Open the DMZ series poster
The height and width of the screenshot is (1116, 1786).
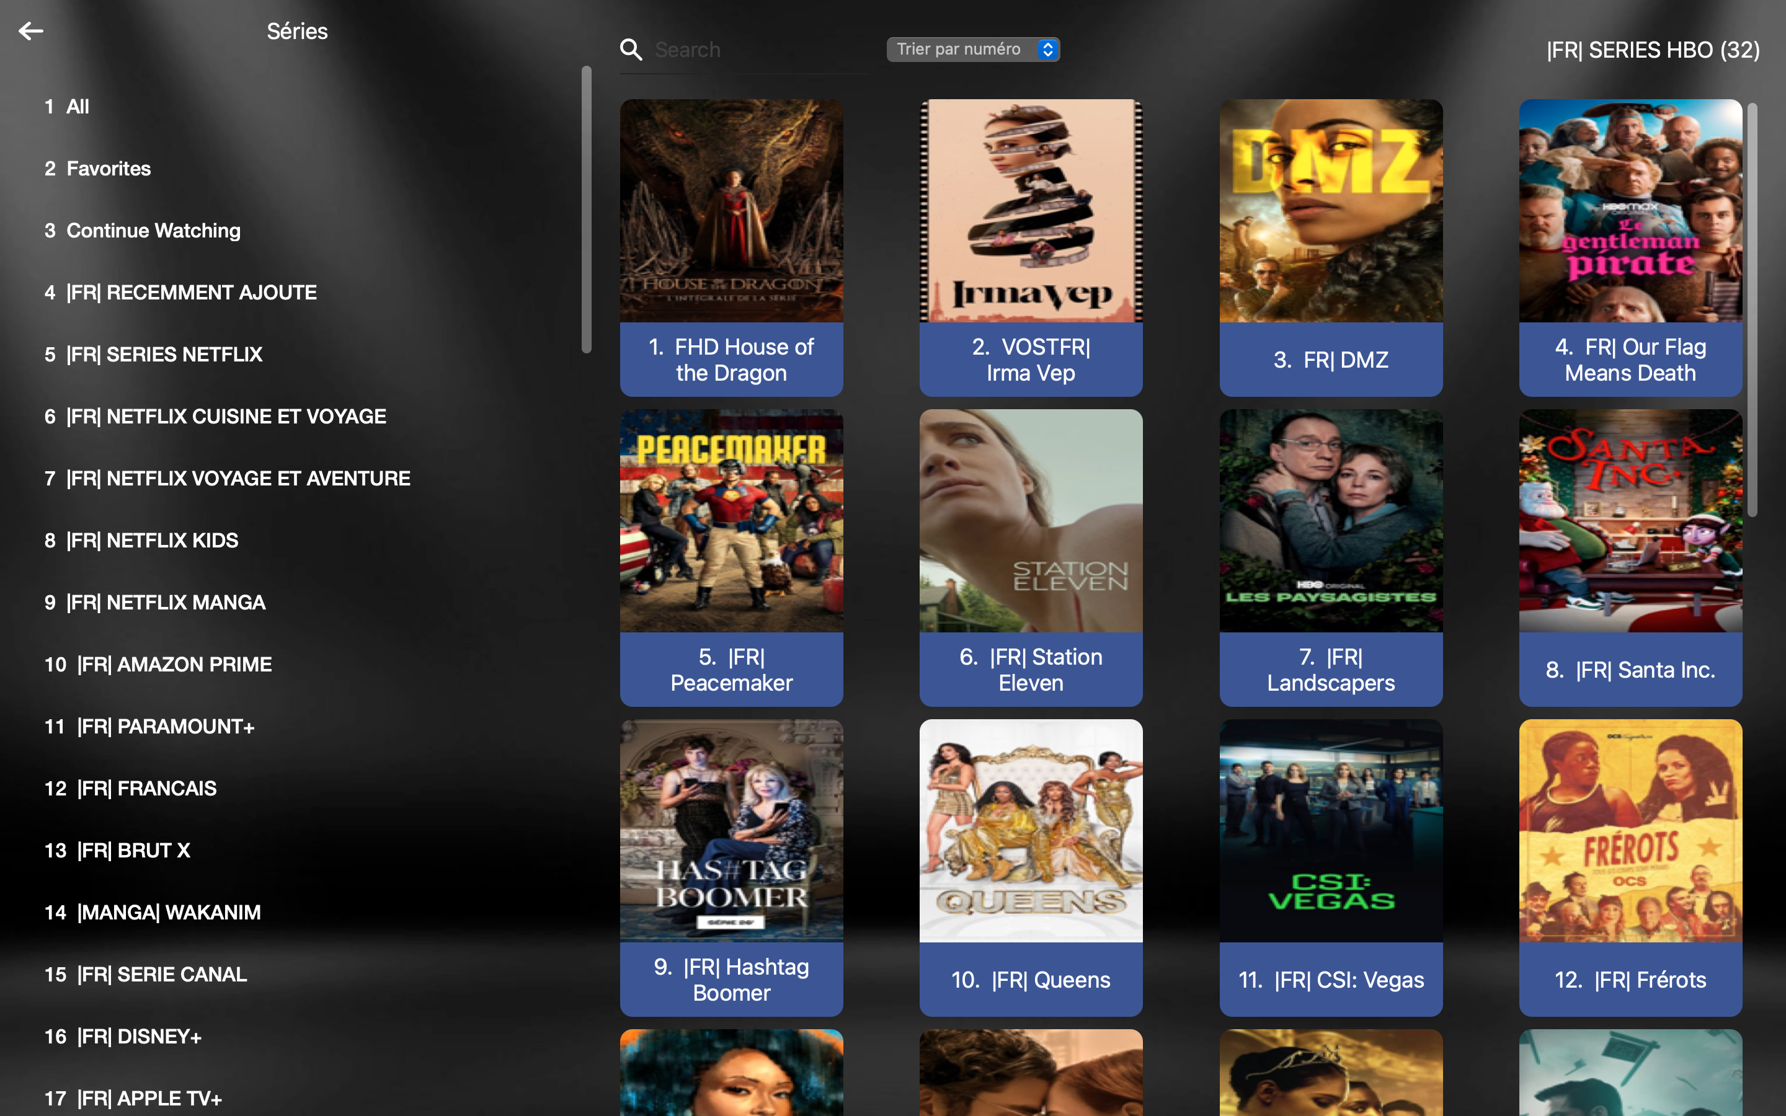point(1331,210)
